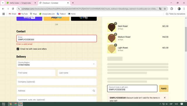Screen dimensions: 187x106
Task: Click the Email input field
Action: pyautogui.click(x=56, y=38)
